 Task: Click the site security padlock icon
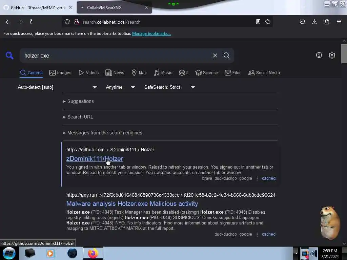[77, 22]
